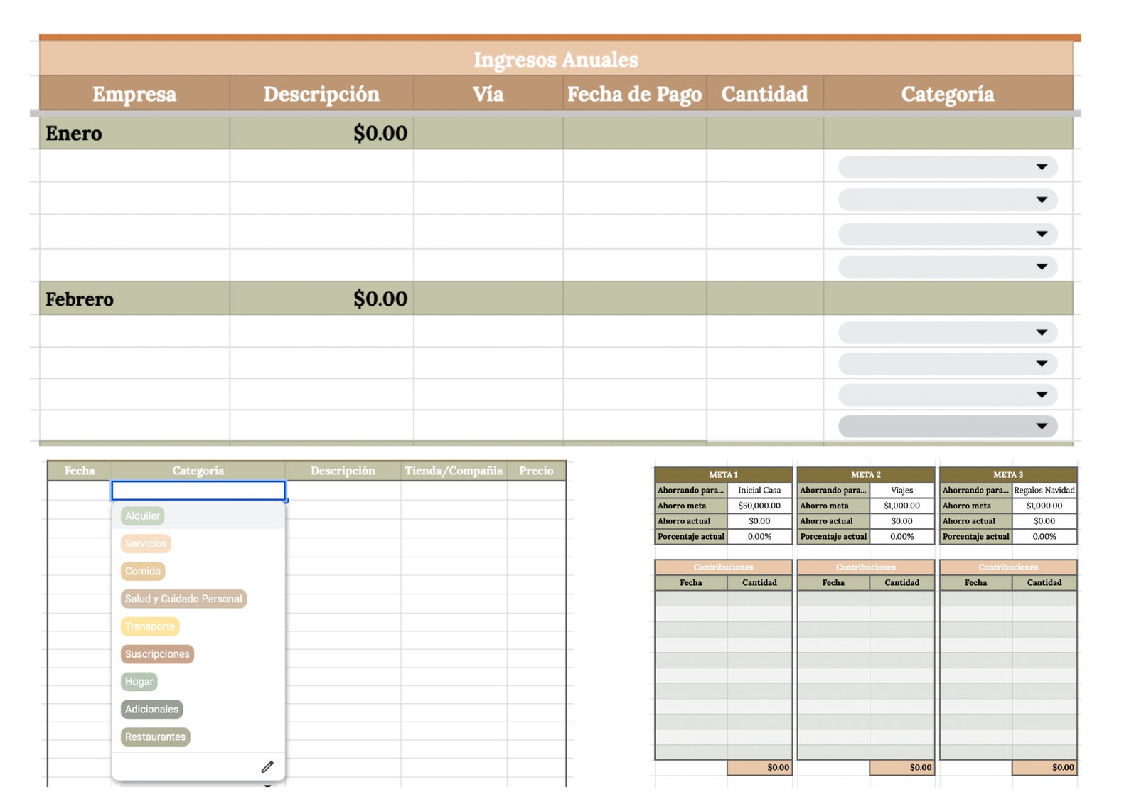Screen dimensions: 1129x807
Task: Select Salud y Cuidado Personal option
Action: 183,599
